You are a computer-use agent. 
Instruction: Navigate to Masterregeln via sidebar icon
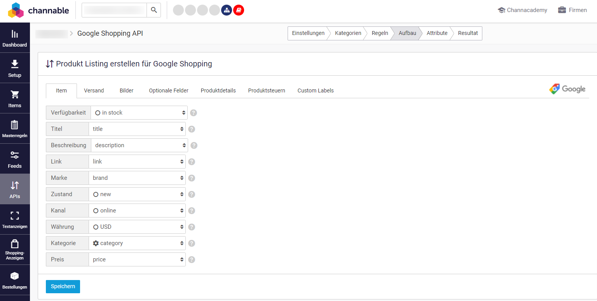tap(15, 128)
